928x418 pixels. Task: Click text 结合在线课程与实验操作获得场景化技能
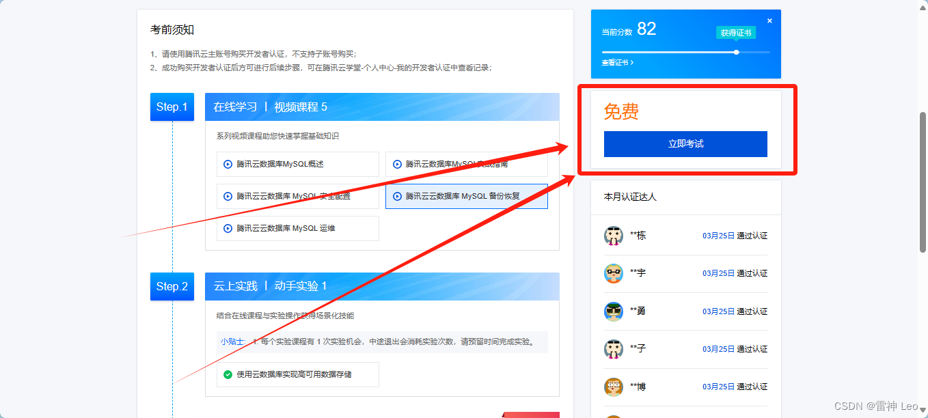point(285,316)
